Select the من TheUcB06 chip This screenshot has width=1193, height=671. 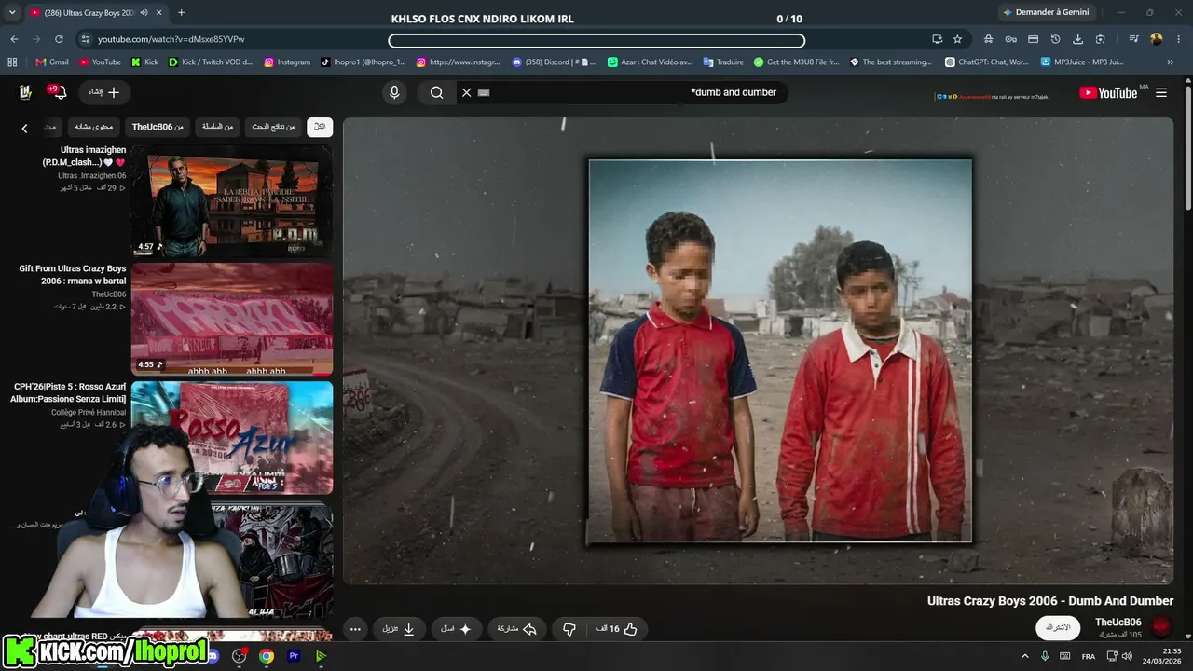click(158, 127)
